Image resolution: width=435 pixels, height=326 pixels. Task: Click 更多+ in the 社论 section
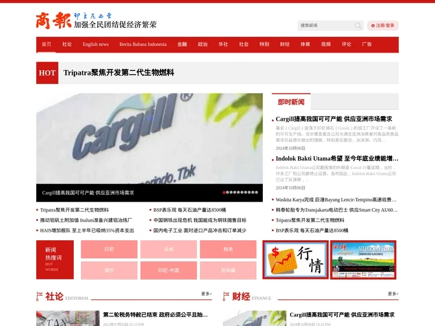tap(207, 294)
